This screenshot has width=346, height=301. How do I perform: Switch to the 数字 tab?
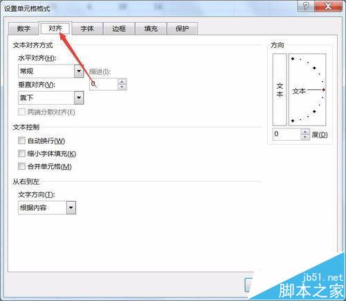[x=24, y=29]
